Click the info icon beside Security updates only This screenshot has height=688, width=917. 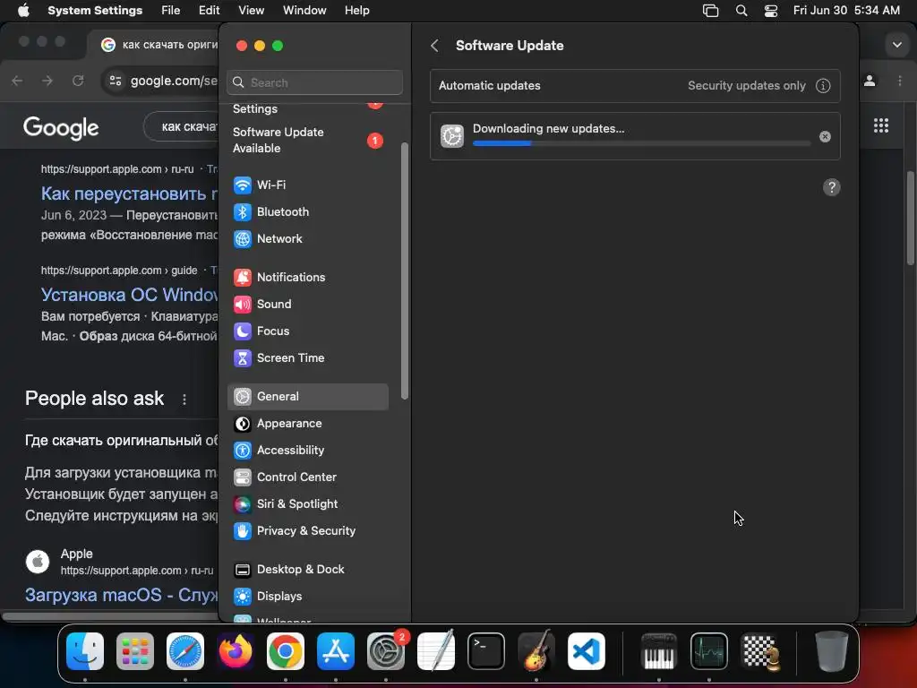[823, 86]
